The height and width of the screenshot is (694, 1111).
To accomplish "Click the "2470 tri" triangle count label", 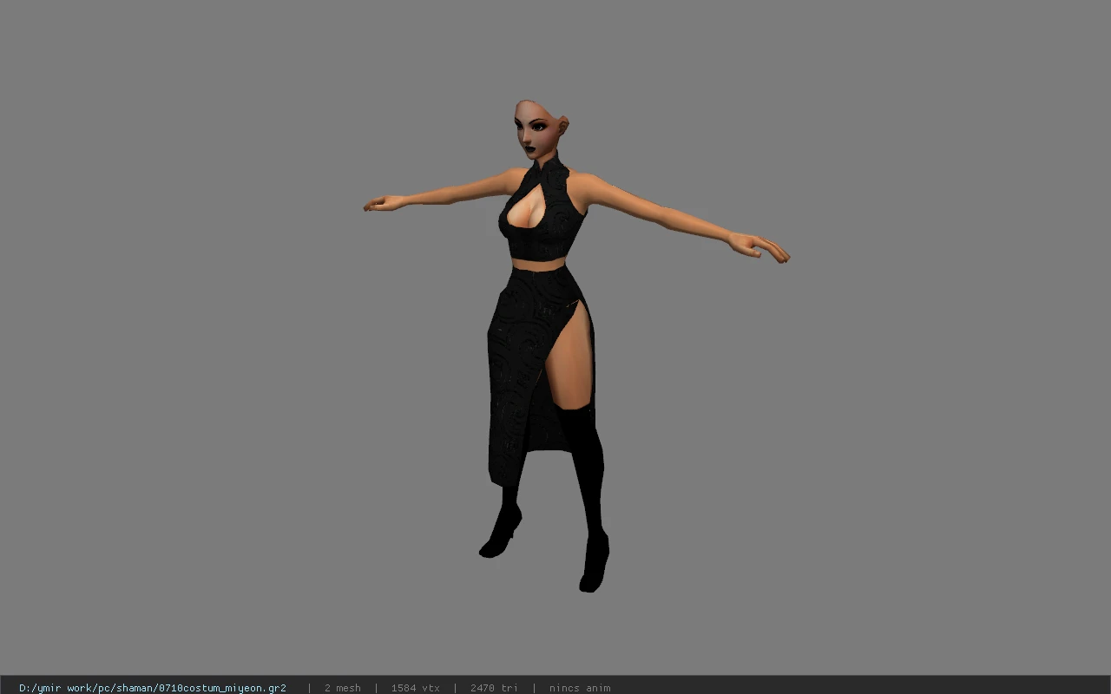I will point(494,688).
